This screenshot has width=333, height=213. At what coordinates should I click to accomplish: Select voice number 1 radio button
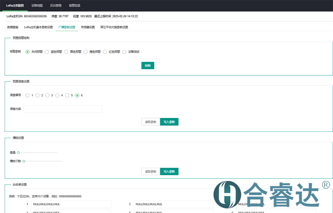[27, 95]
